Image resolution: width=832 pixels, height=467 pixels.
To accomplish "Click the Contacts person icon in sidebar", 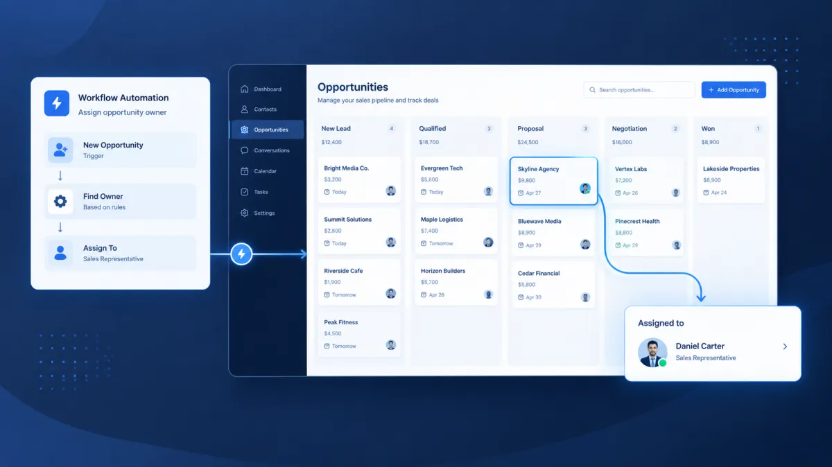I will coord(244,109).
